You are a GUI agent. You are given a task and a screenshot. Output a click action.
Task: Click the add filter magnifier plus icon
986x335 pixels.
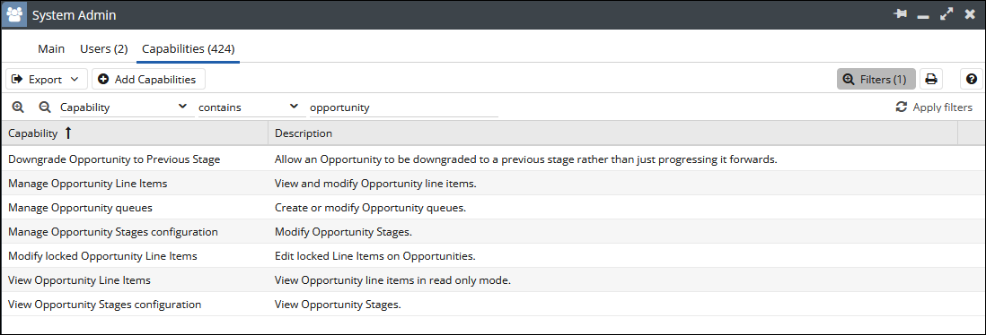[x=18, y=107]
